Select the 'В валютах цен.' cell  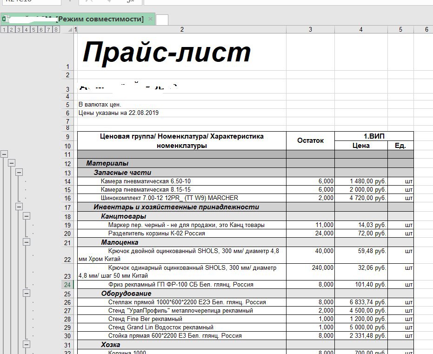click(182, 104)
